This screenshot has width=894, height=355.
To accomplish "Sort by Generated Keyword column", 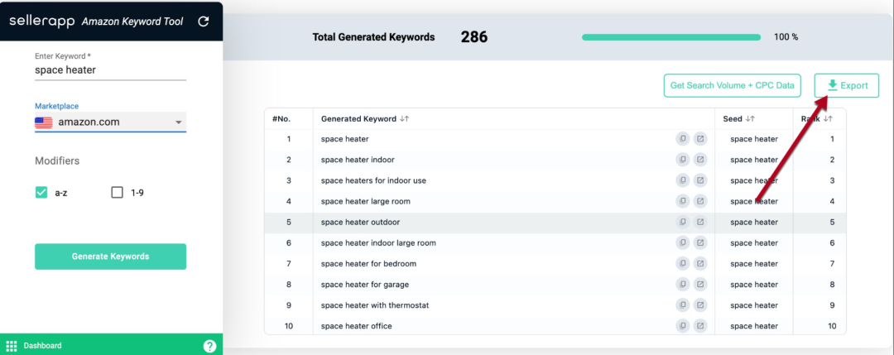I will click(x=404, y=119).
